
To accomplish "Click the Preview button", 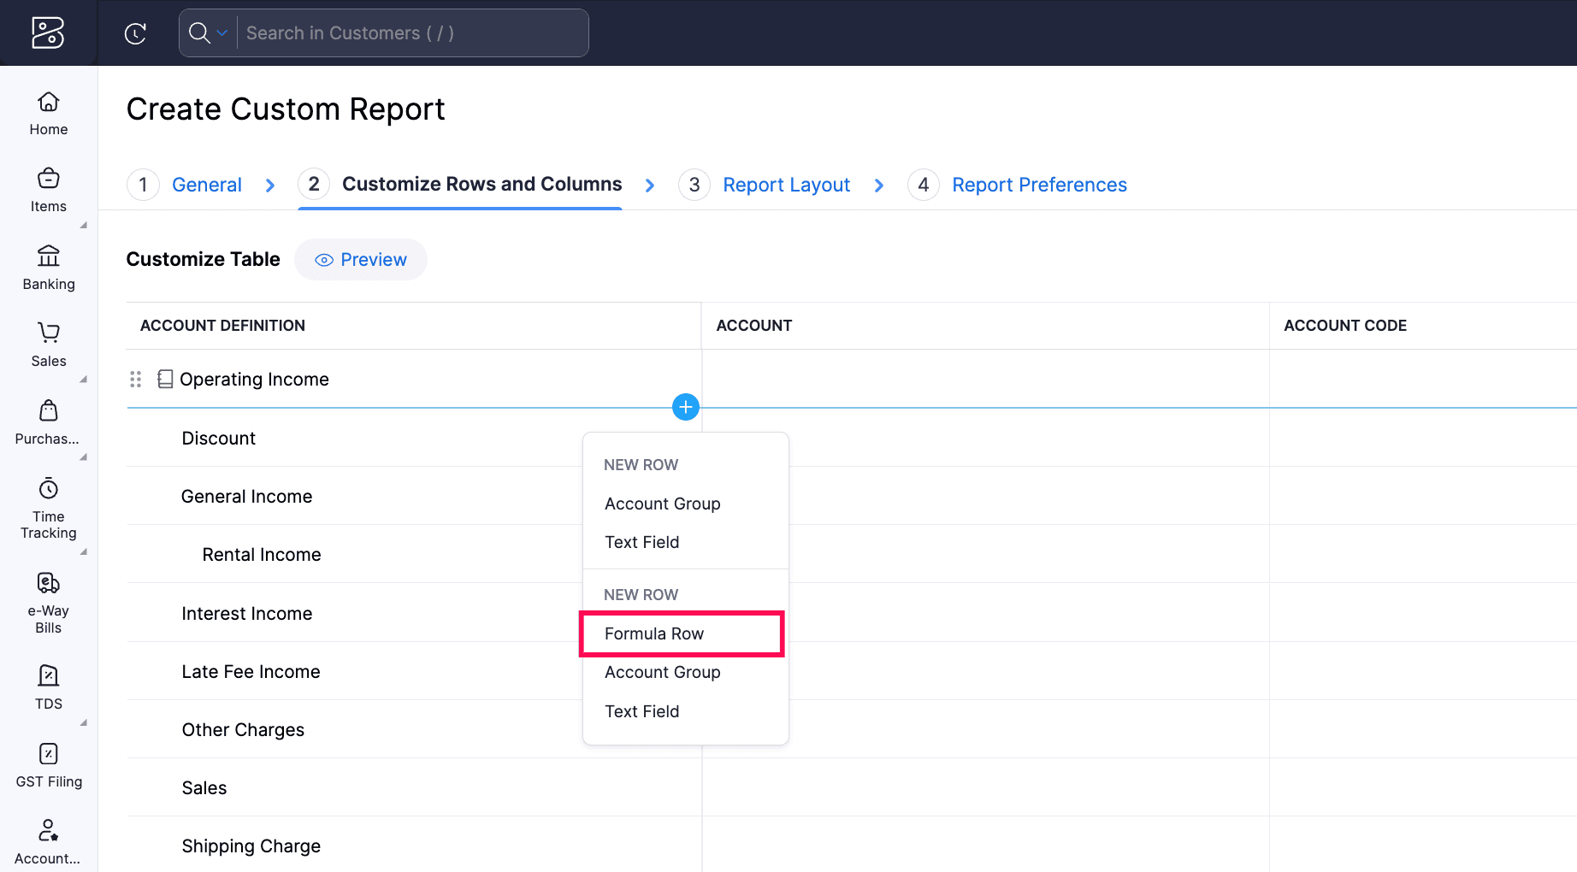I will (361, 260).
